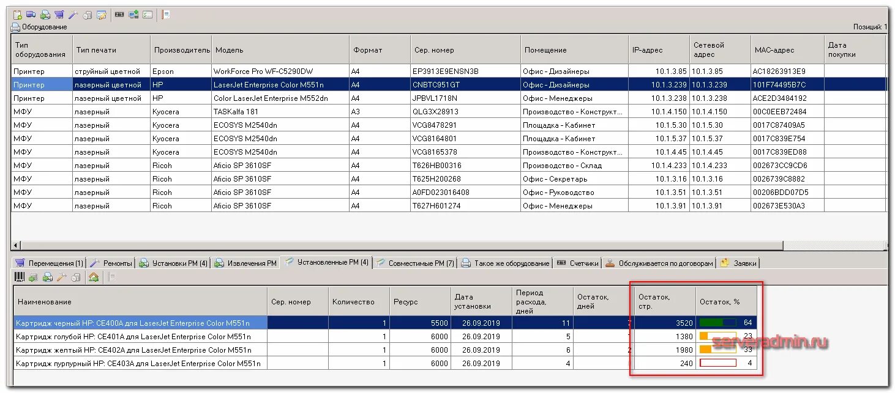Select IP address 10.1.4.150 cell
This screenshot has height=393, width=895.
pos(659,111)
